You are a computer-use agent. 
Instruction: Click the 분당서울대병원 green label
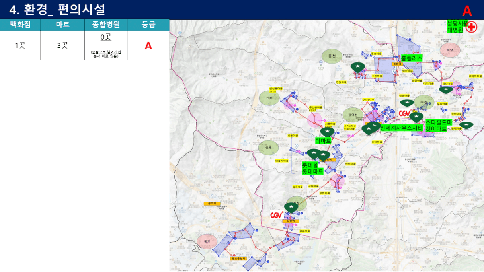(458, 27)
